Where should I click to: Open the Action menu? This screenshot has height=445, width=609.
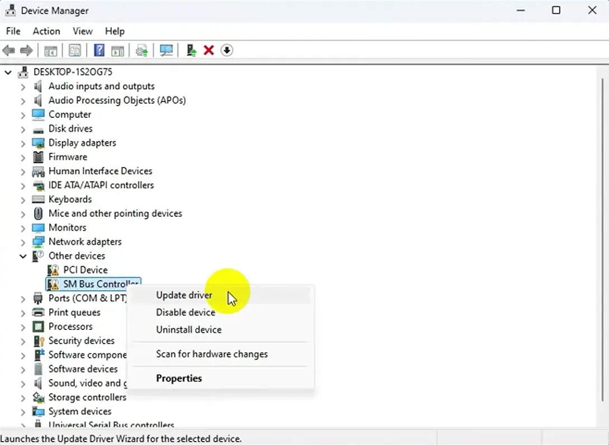46,31
